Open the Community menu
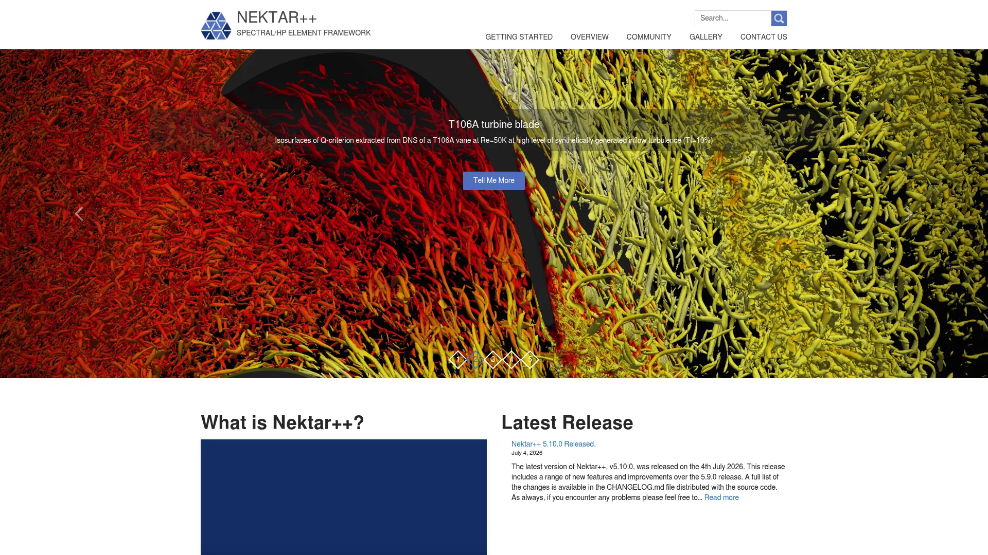The height and width of the screenshot is (555, 988). tap(648, 37)
